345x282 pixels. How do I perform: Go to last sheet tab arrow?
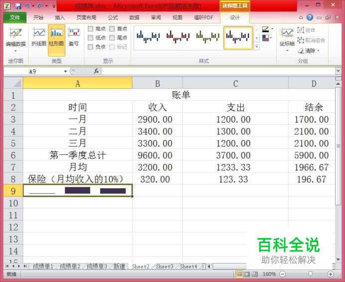coord(25,266)
